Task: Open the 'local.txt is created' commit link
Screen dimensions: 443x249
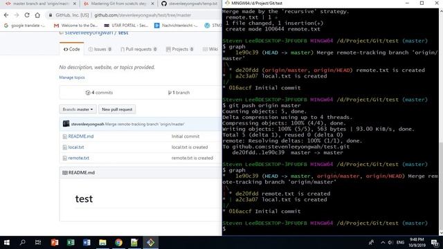Action: point(190,147)
